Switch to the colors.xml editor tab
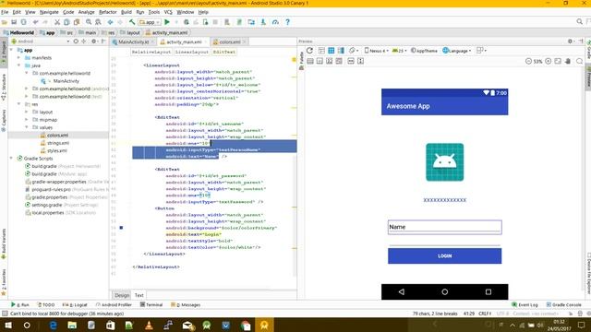Screen dimensions: 591x332 click(229, 41)
